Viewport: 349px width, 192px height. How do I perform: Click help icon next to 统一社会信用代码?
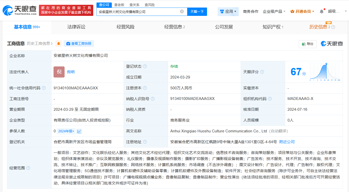click(44, 88)
